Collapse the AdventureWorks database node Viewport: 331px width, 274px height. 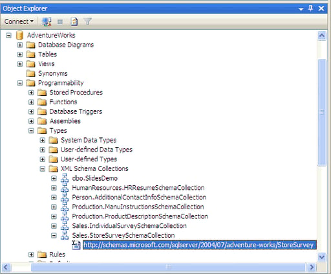pyautogui.click(x=8, y=35)
